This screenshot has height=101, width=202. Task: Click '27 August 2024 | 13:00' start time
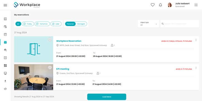click(70, 84)
